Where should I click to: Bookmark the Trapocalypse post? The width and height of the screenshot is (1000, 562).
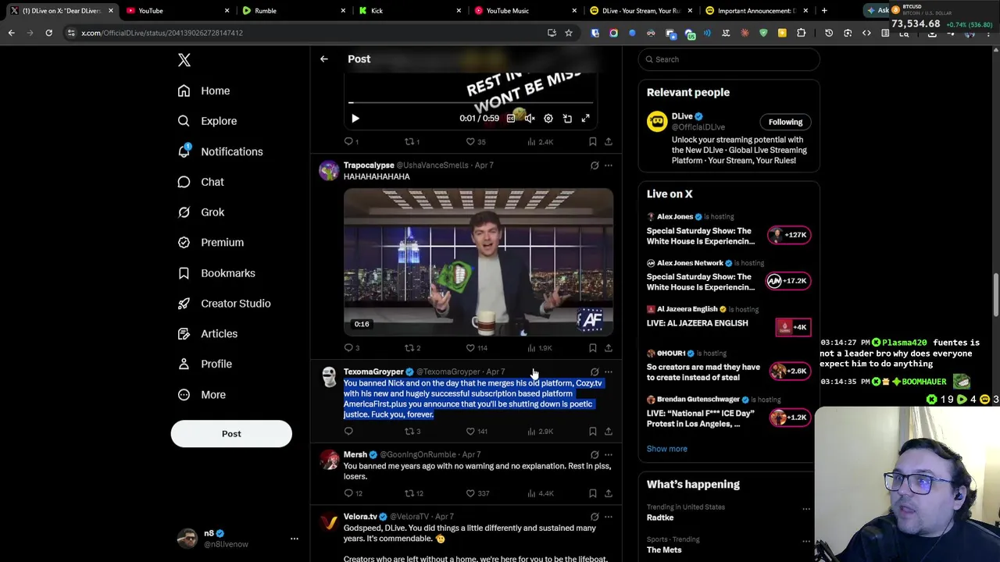click(x=593, y=348)
